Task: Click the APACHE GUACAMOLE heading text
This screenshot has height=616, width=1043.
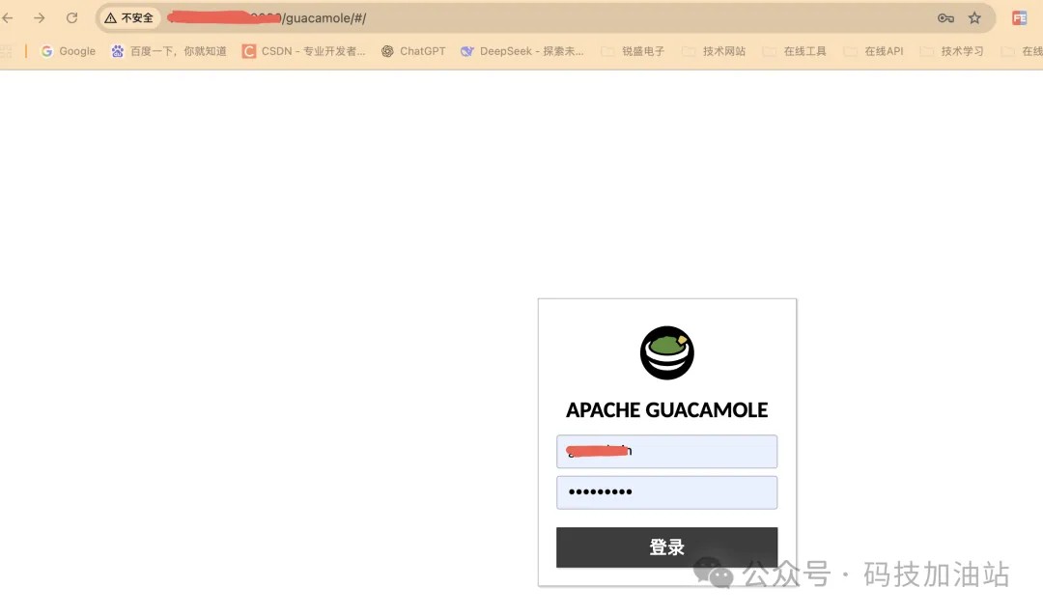Action: pos(667,409)
